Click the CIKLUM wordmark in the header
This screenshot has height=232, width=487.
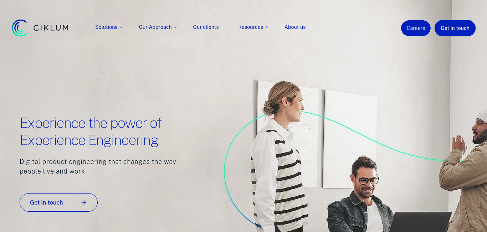point(51,28)
